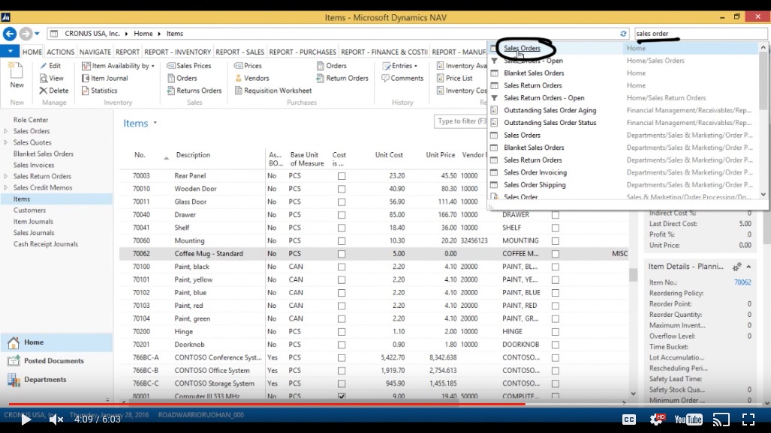Switch to the ACTIONS ribbon tab
The height and width of the screenshot is (433, 771).
point(61,52)
